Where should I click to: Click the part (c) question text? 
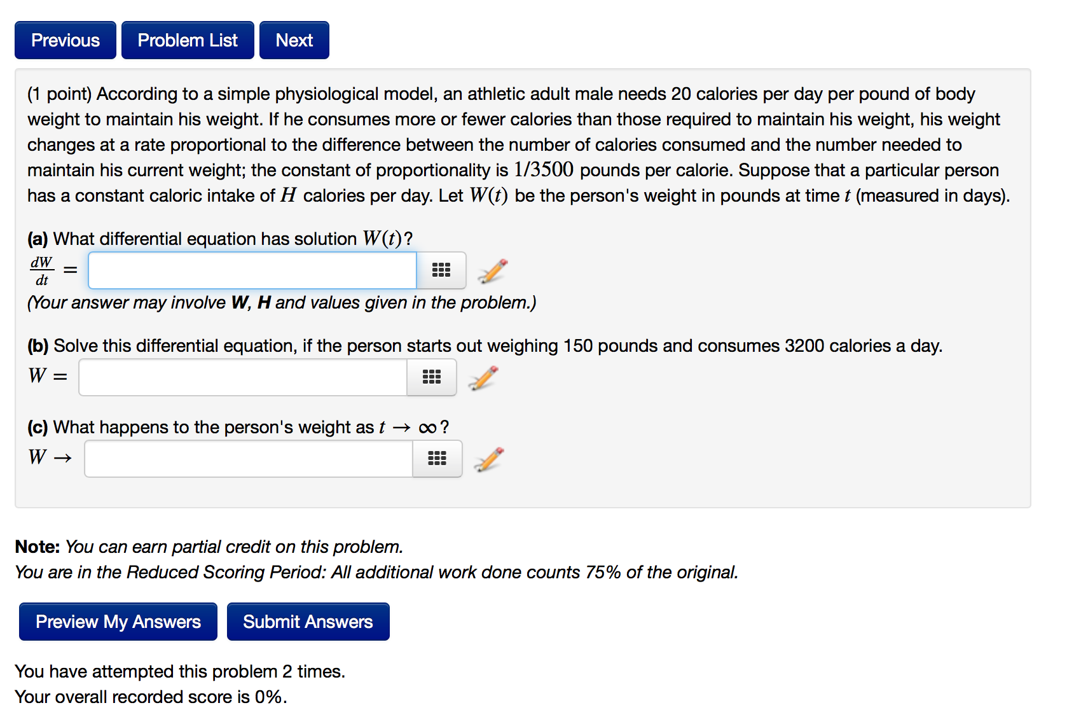238,427
